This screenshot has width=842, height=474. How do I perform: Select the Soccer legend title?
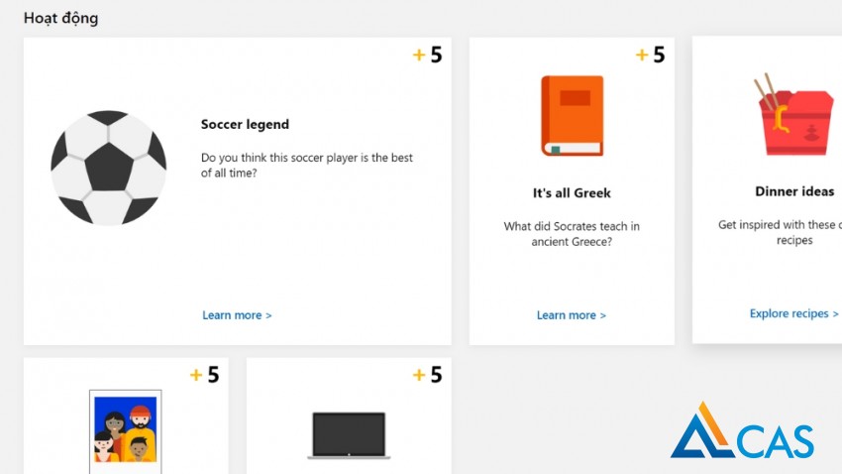click(245, 125)
